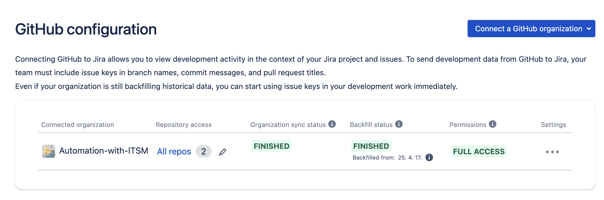Select the Automation-with-ITSM organization name
604x200 pixels.
coord(104,151)
